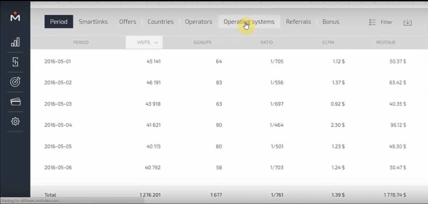Click the total revenue 1 778.74 $
Viewport: 428px width, 204px height.
pos(395,195)
